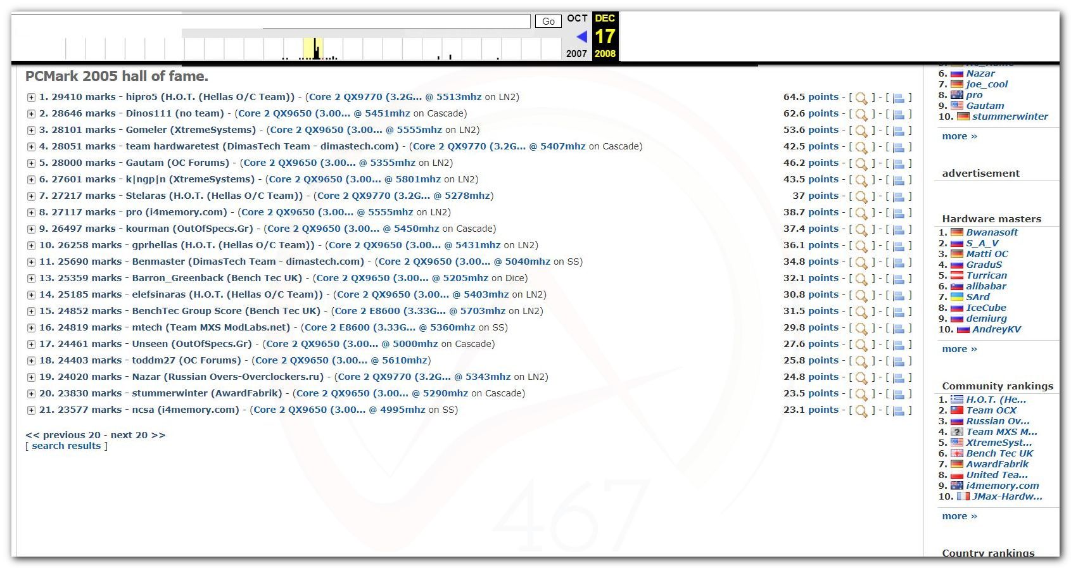Viewport: 1071px width, 568px height.
Task: Expand entry 8 pro plus box
Action: pyautogui.click(x=31, y=213)
